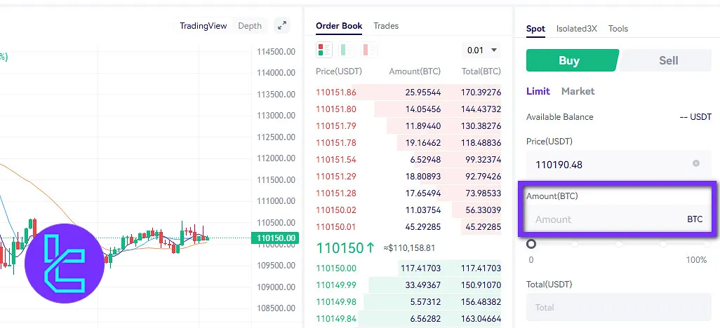Select the Spot trading tab
The image size is (720, 328).
pyautogui.click(x=535, y=29)
